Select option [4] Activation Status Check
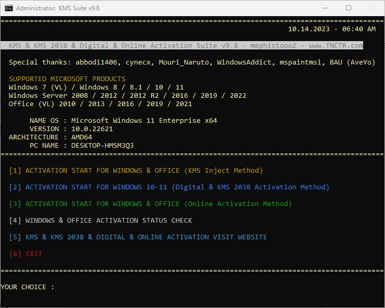 click(101, 221)
